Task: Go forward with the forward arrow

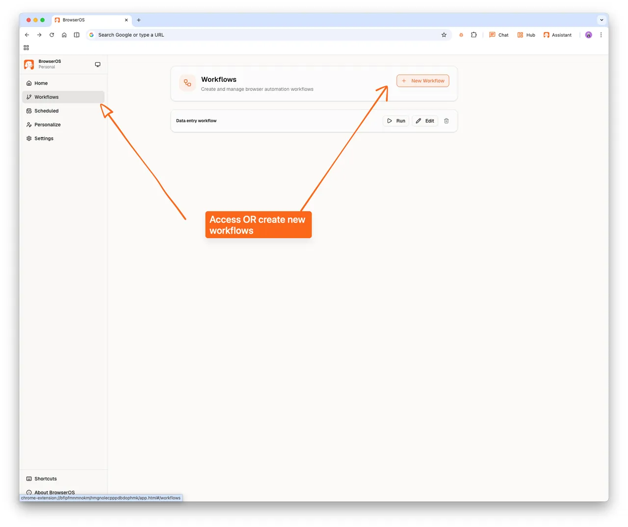Action: click(x=39, y=35)
